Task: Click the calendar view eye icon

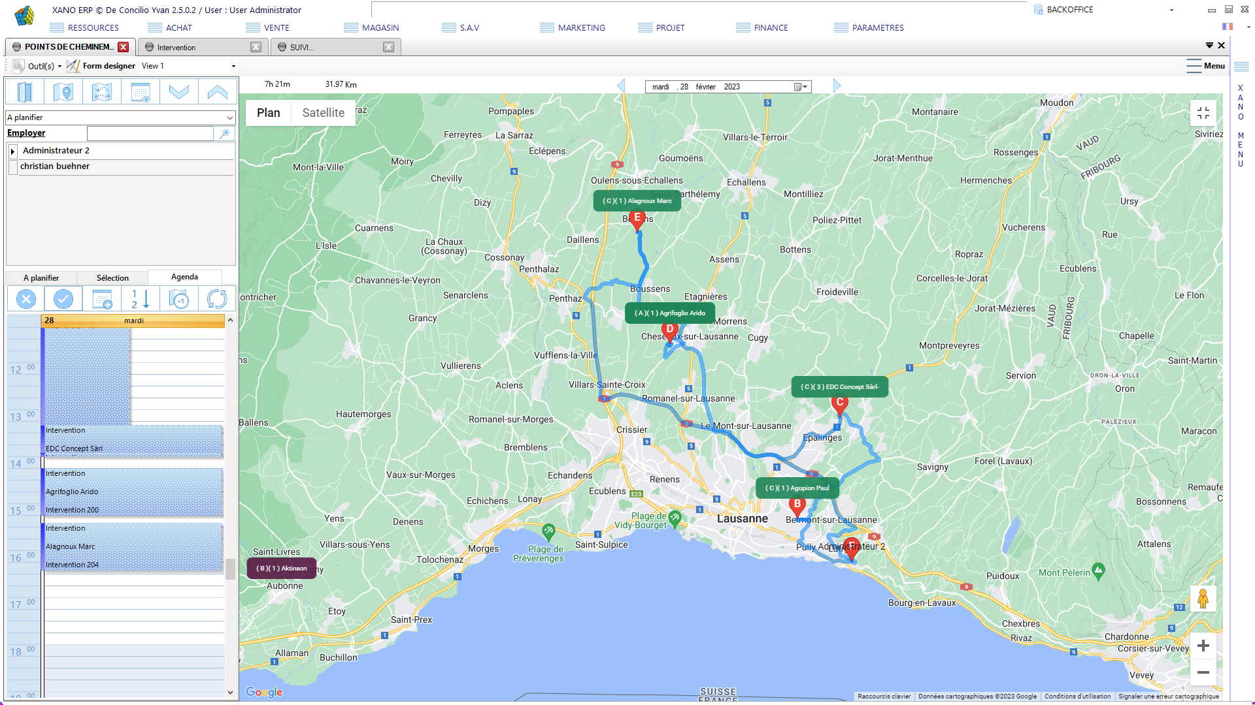Action: [x=141, y=92]
